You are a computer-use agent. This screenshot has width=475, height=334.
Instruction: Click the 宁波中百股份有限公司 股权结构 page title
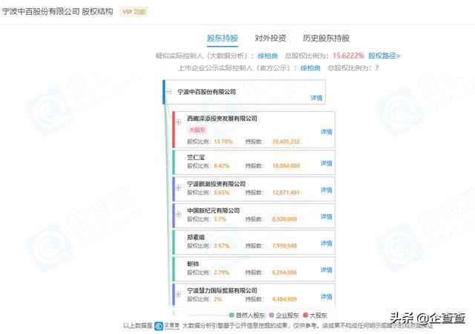[58, 12]
